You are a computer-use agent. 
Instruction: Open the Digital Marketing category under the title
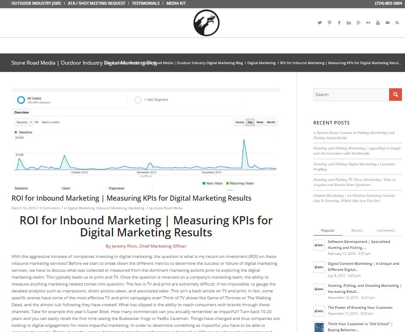pyautogui.click(x=81, y=208)
